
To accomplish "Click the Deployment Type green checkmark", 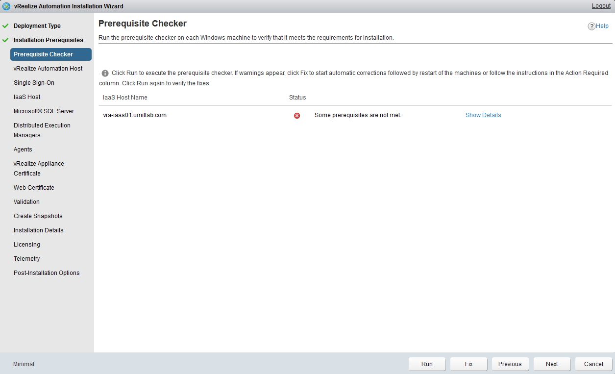I will (x=5, y=26).
